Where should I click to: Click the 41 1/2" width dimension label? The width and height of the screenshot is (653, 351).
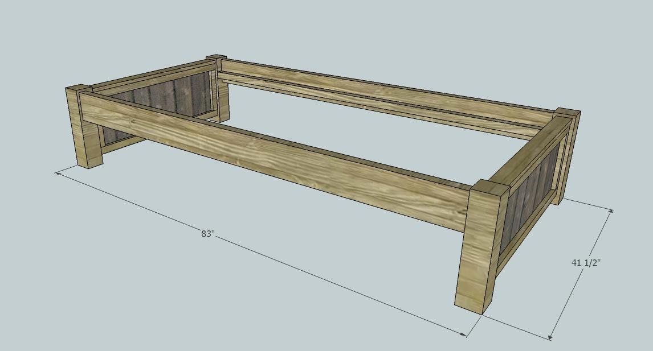click(x=586, y=262)
